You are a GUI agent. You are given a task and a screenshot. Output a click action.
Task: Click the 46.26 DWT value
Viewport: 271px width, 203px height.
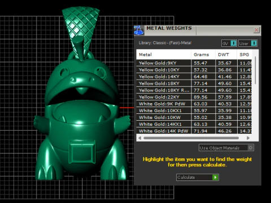(x=225, y=131)
